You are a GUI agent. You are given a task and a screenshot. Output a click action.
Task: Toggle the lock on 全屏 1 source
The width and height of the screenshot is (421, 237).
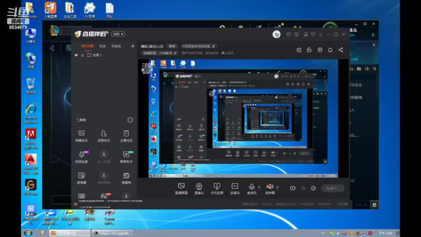(x=83, y=55)
